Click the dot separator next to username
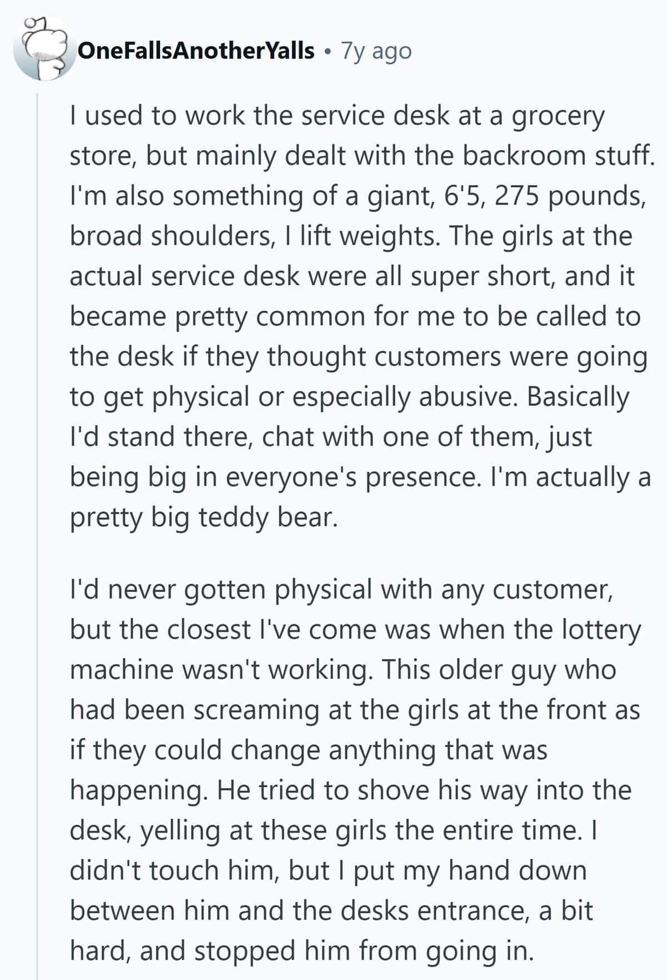 pyautogui.click(x=328, y=52)
